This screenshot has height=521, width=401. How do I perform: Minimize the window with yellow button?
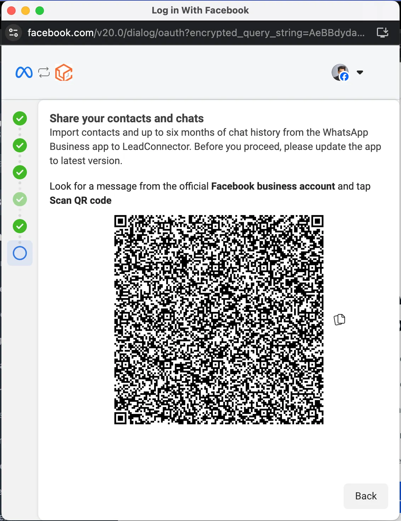coord(26,11)
